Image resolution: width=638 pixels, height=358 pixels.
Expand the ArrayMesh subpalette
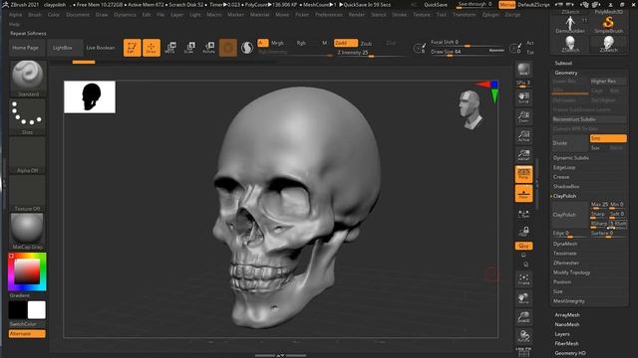pyautogui.click(x=567, y=315)
